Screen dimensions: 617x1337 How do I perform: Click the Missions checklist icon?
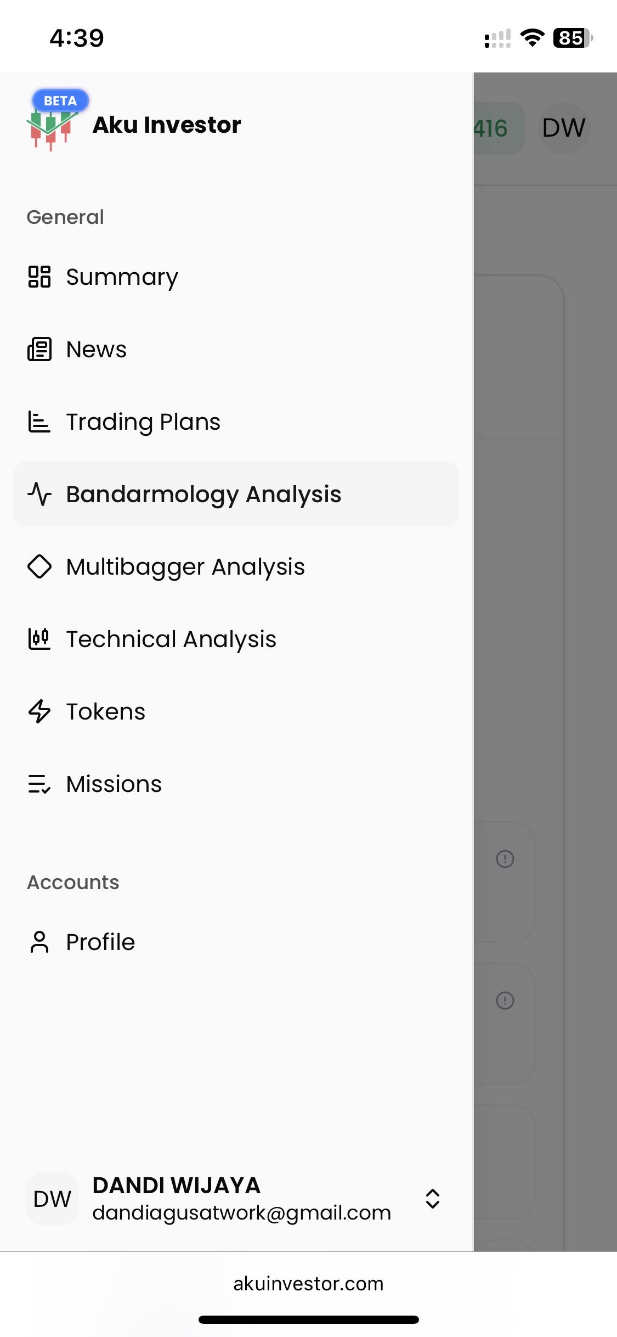click(39, 784)
